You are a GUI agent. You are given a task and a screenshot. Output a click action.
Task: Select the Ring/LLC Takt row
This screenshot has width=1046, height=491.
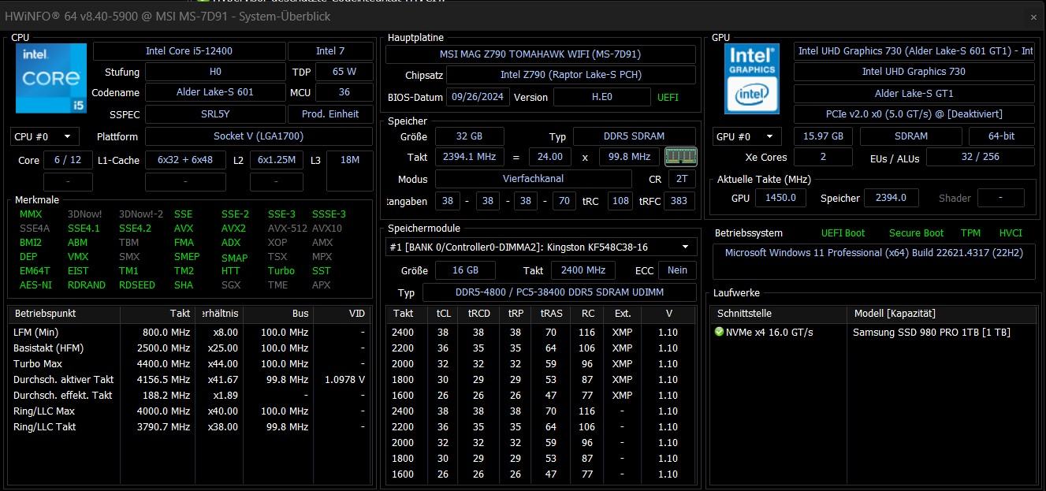pos(189,426)
